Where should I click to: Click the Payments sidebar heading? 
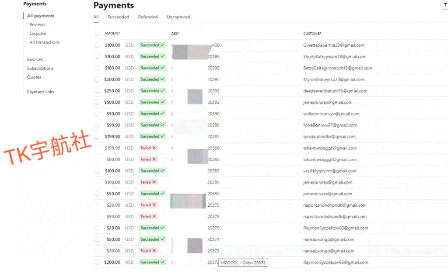tap(35, 3)
